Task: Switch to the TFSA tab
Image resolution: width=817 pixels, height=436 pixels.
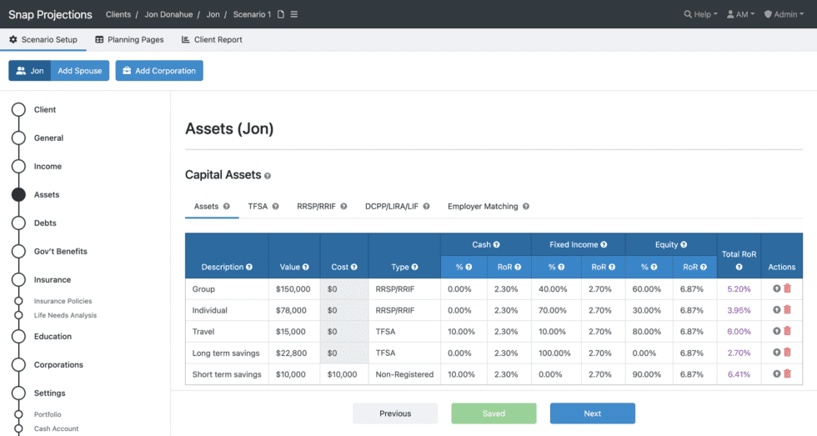Action: coord(258,206)
